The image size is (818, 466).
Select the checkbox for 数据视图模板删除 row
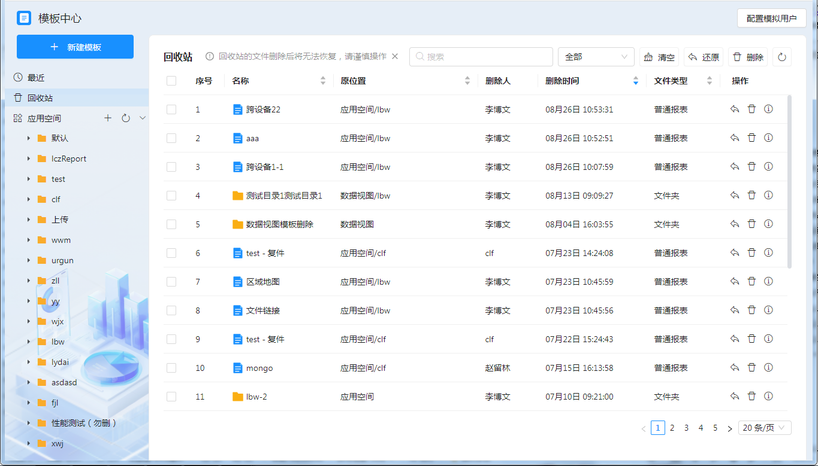click(171, 224)
